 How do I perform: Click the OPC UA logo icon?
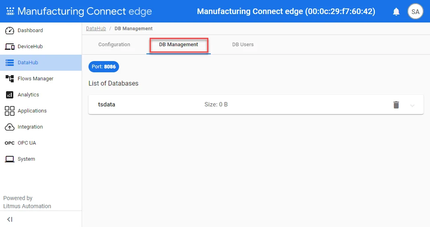click(x=10, y=143)
